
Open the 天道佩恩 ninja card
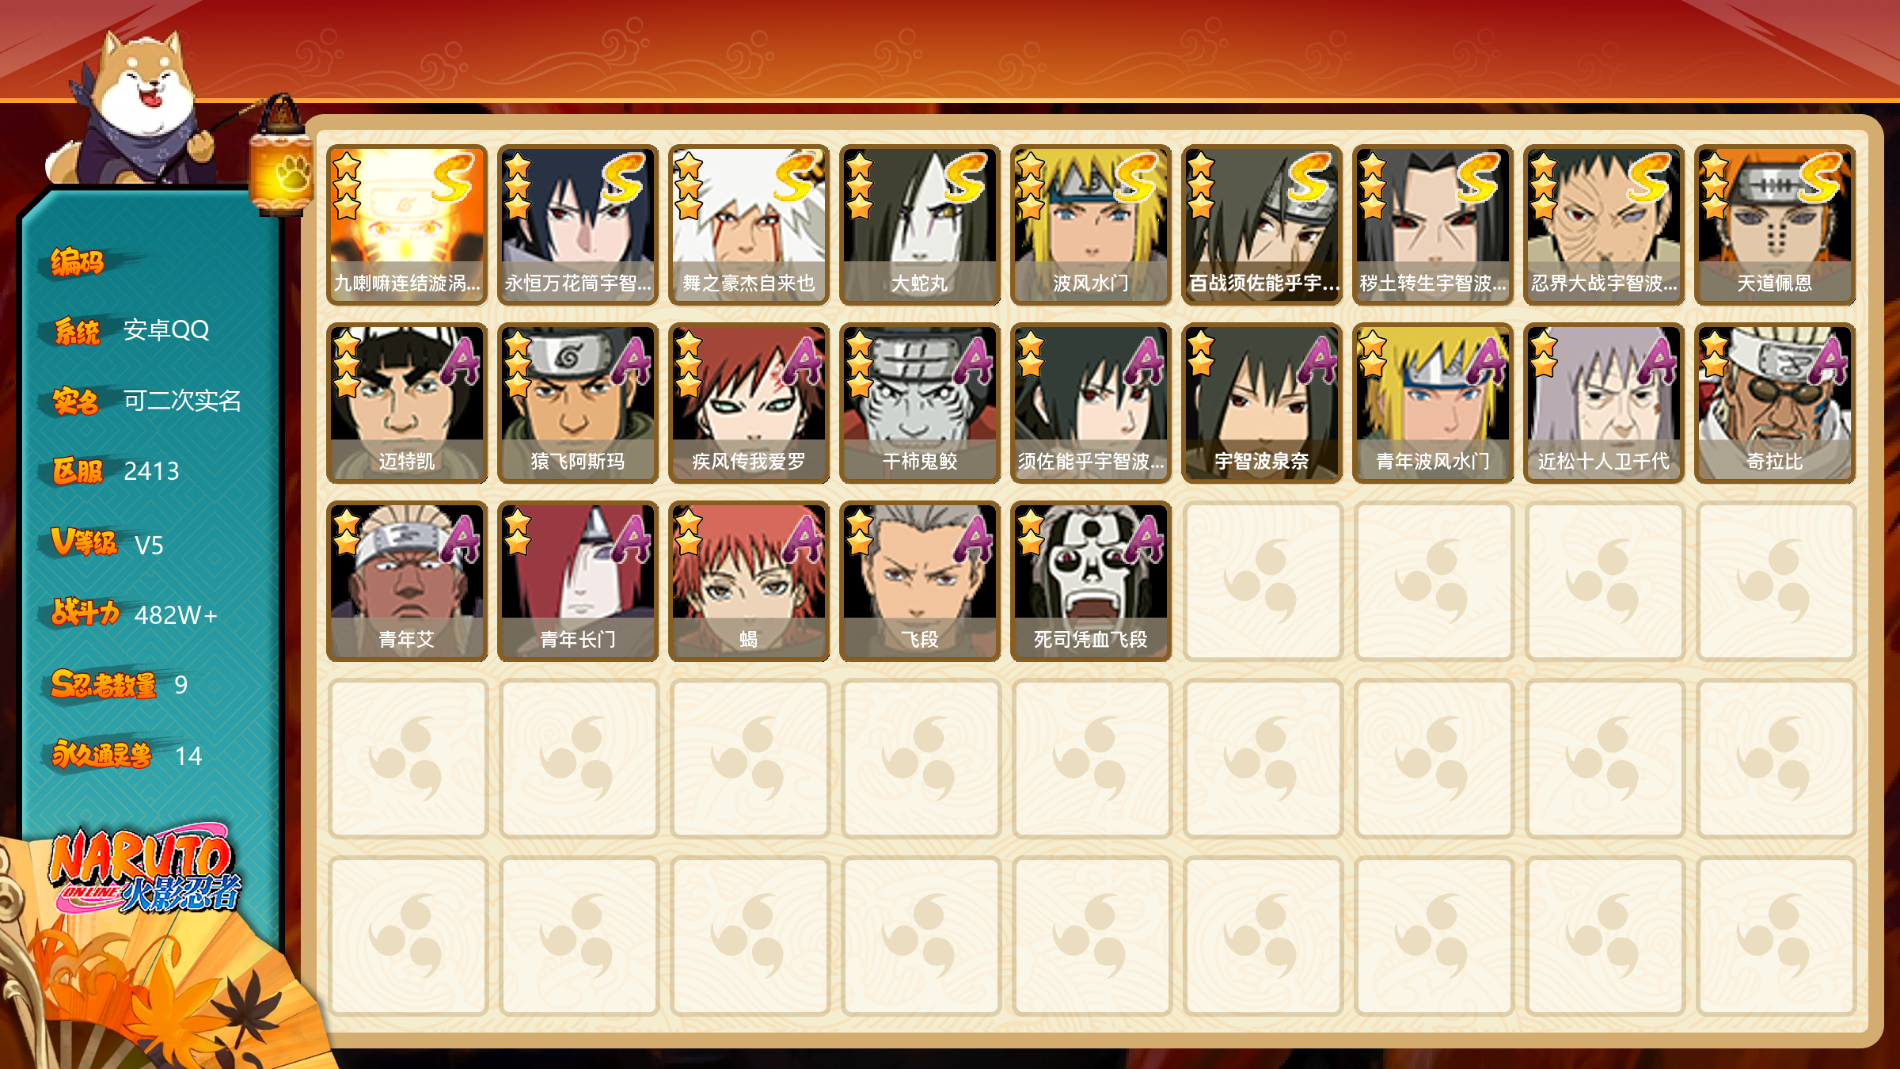(x=1774, y=225)
